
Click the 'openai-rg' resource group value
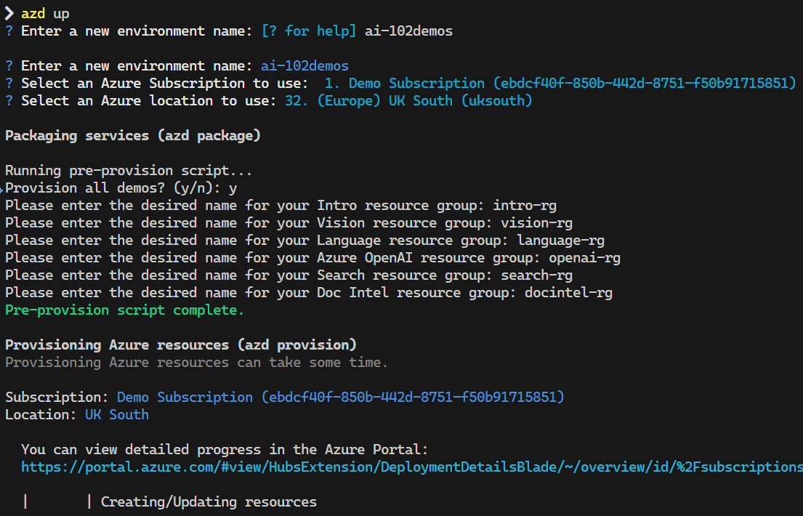pos(584,258)
